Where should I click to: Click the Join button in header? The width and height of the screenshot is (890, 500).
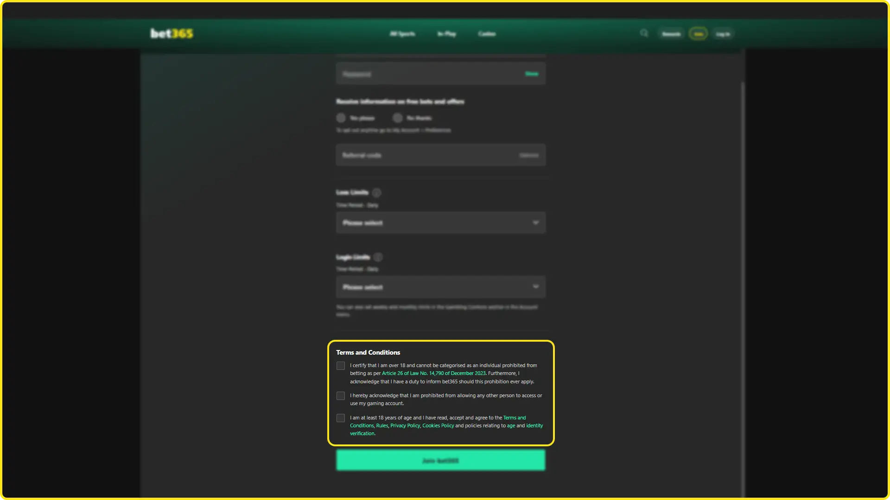698,34
